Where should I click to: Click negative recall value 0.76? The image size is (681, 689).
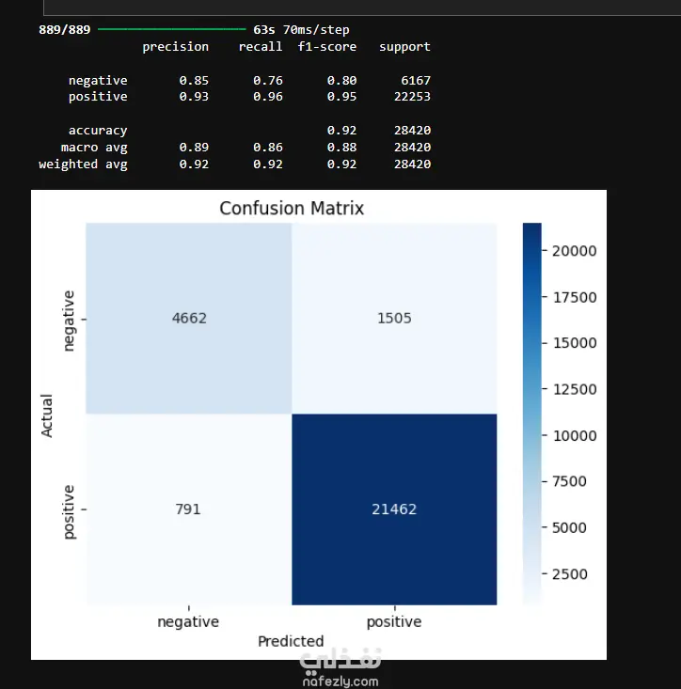[x=268, y=81]
